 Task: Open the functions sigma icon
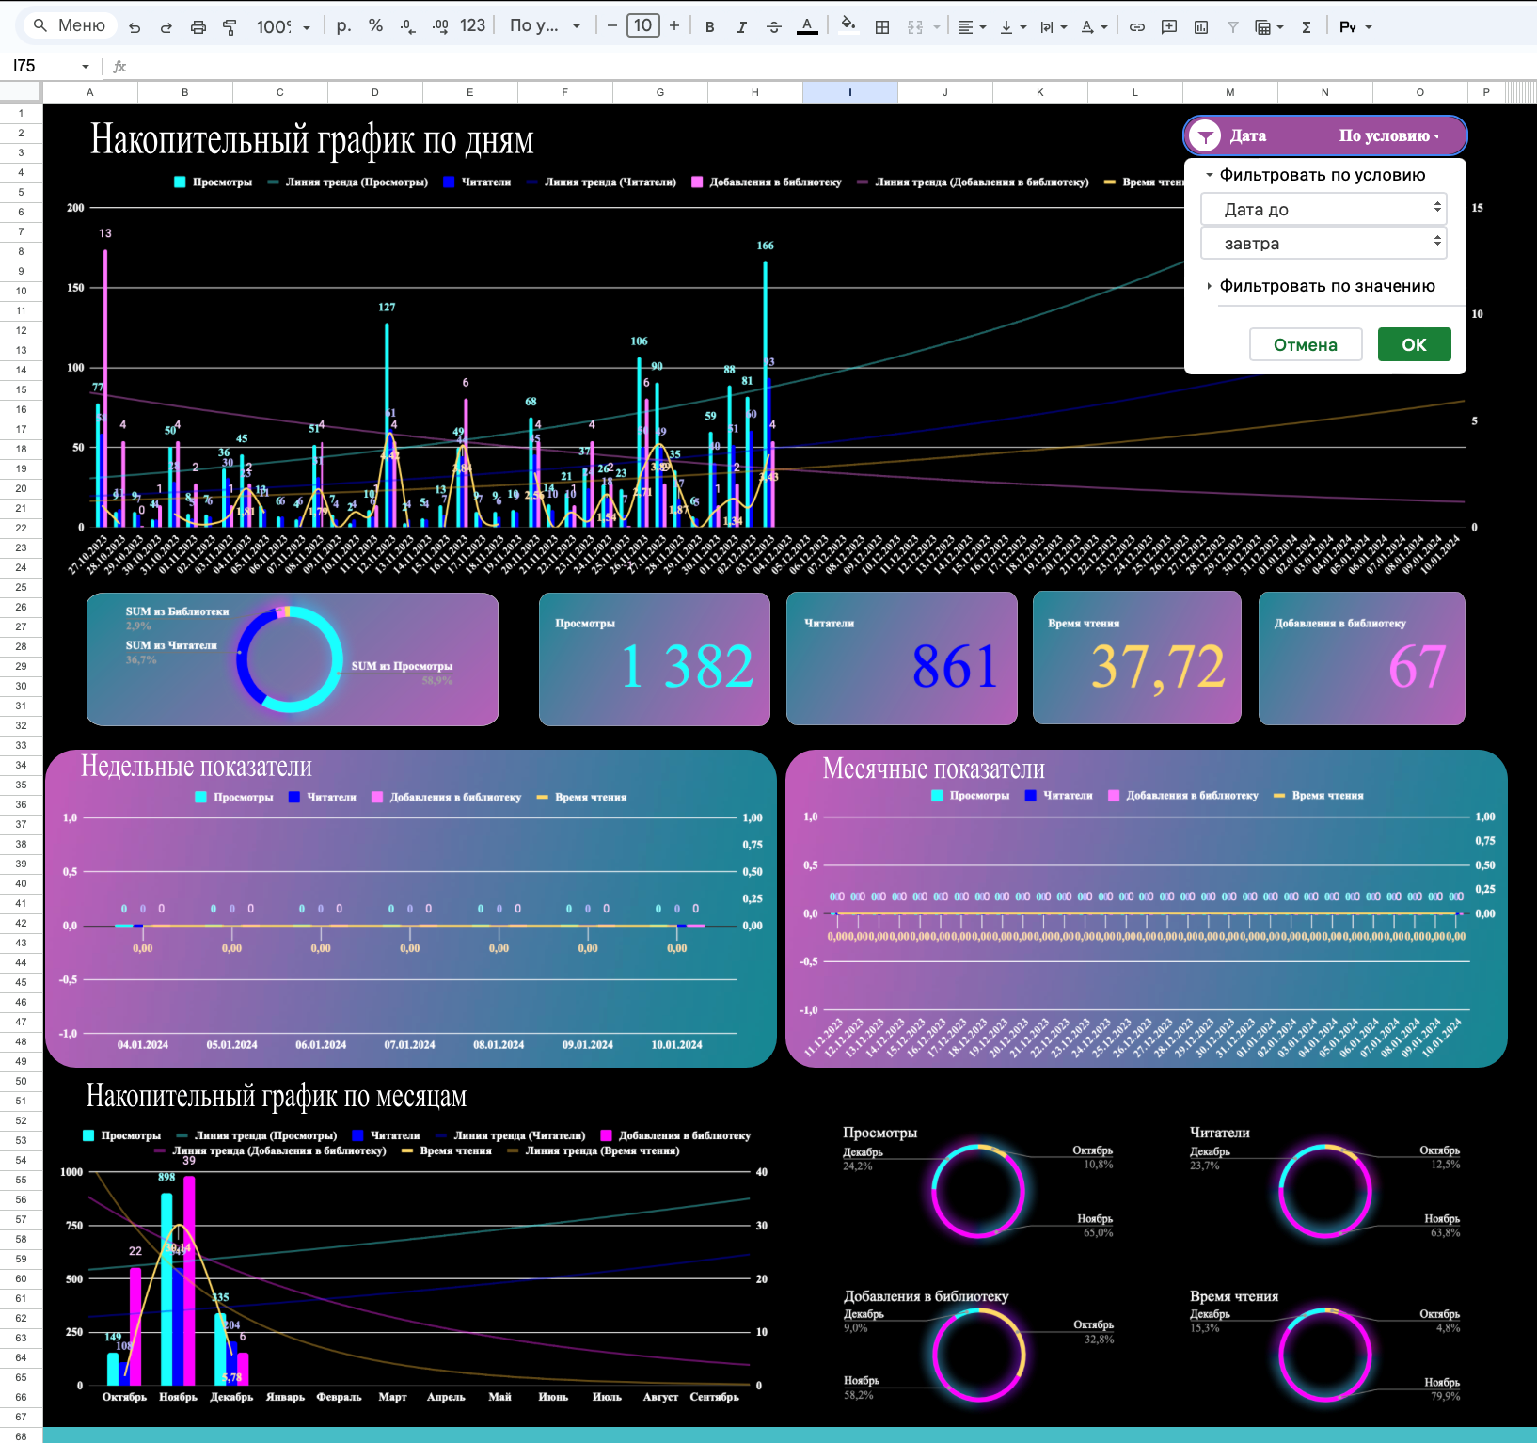point(1307,27)
